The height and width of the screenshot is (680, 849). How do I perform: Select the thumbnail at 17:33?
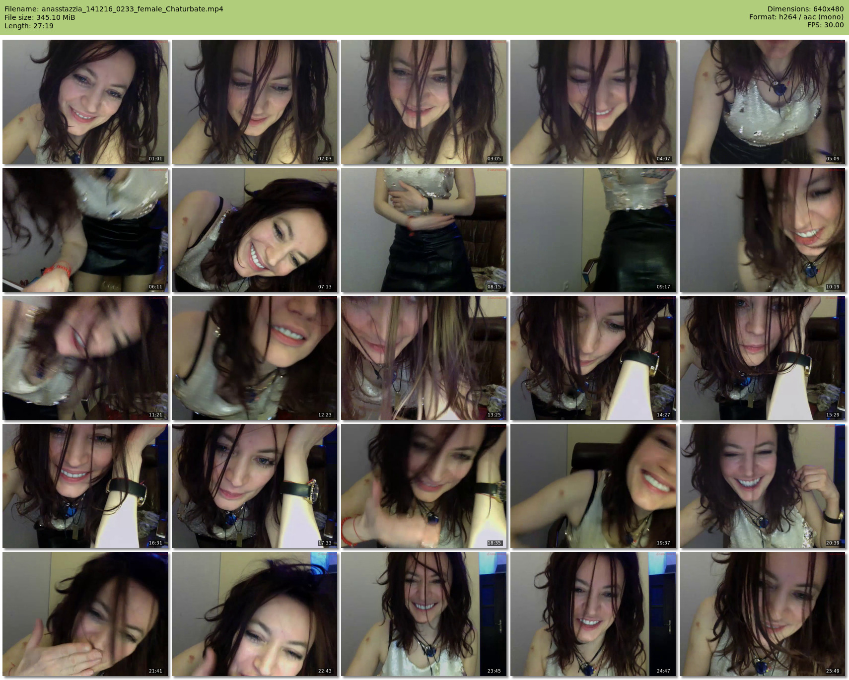[x=254, y=486]
